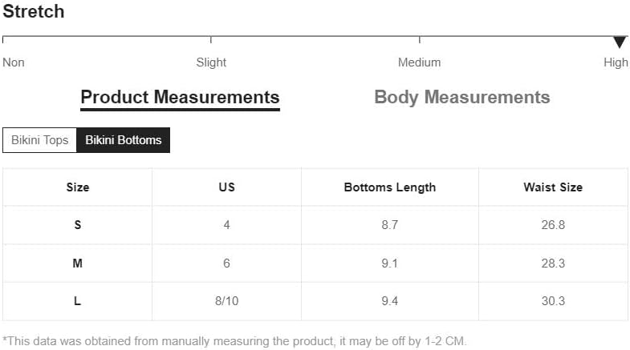The image size is (630, 350).
Task: Click the Medium stretch scale label
Action: [419, 62]
